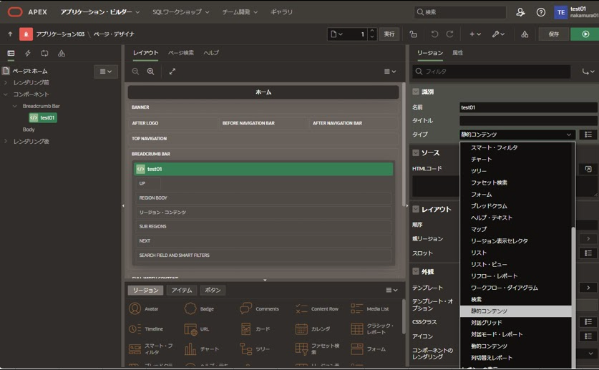Collapse the ソース section toggle
The image size is (599, 370).
[416, 152]
